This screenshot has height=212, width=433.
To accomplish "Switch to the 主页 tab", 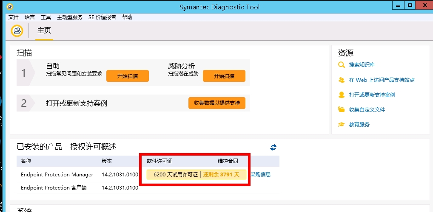I will [x=44, y=30].
